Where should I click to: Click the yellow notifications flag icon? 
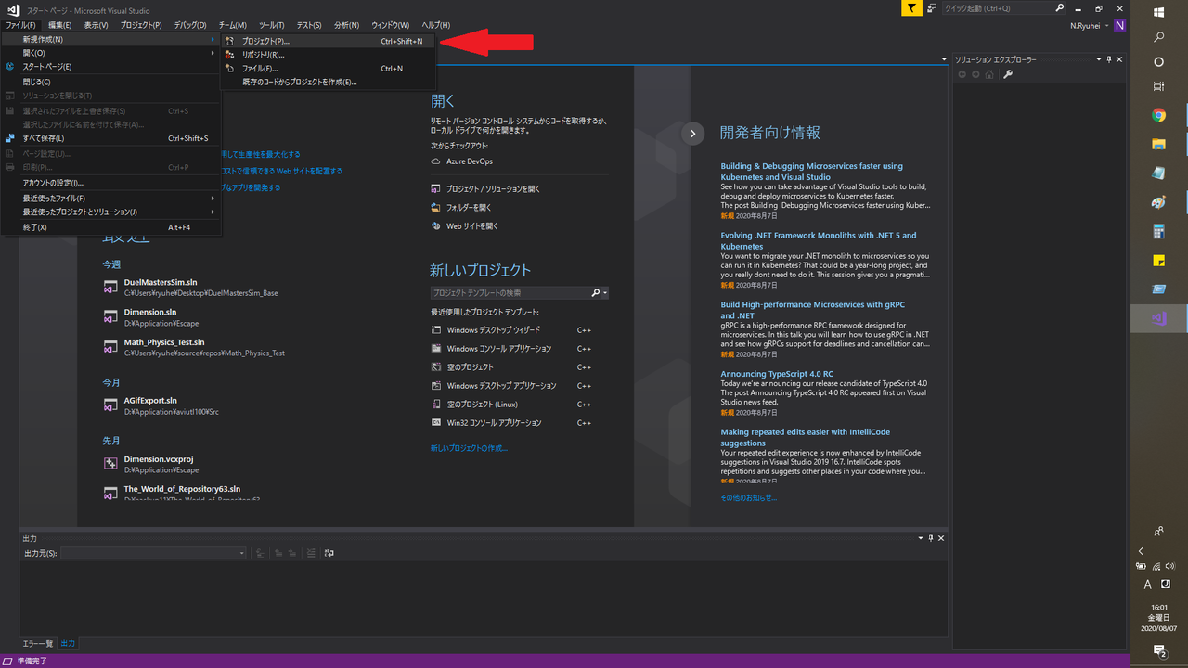click(x=912, y=8)
